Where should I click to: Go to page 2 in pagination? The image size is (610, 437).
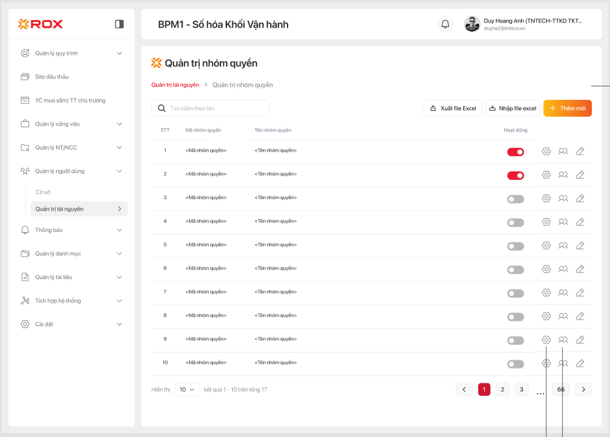click(x=503, y=389)
